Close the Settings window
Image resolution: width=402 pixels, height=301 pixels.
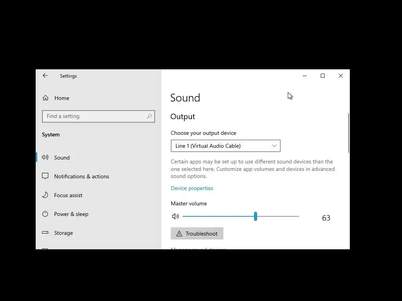[x=340, y=76]
